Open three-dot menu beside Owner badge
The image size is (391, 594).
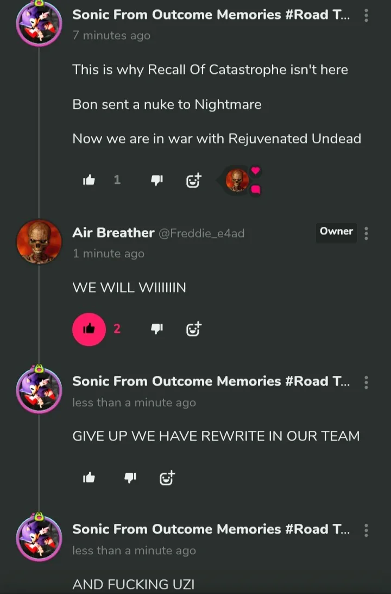click(x=366, y=233)
